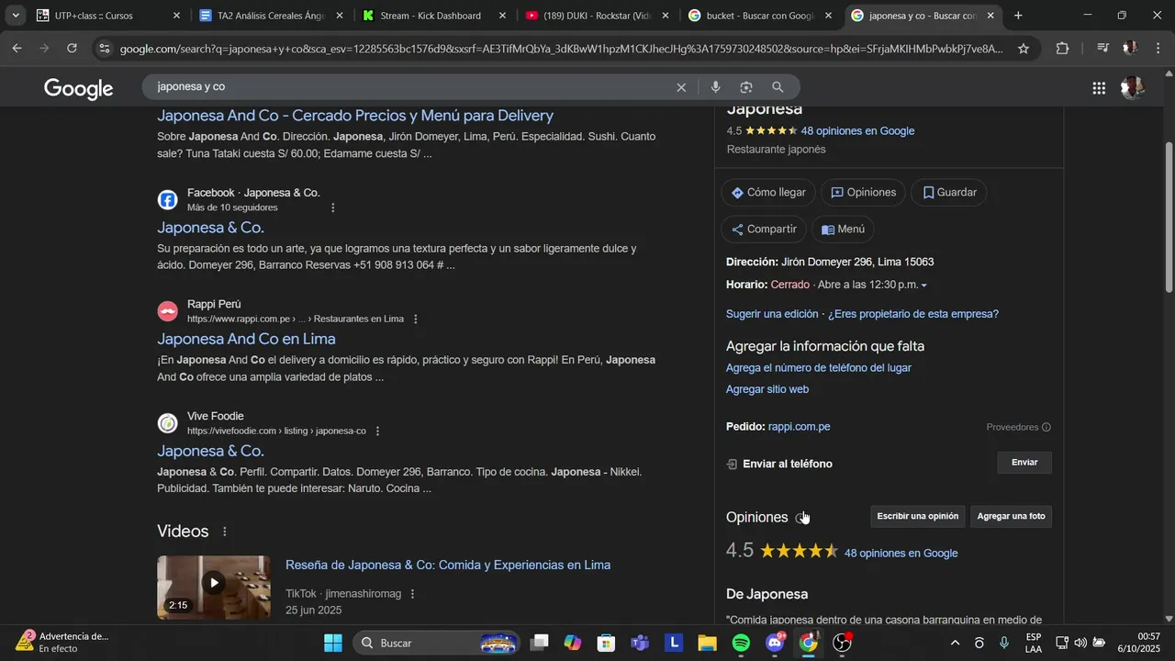Switch to DUKI - Rockstar YouTube tab
The width and height of the screenshot is (1175, 661).
pos(597,16)
